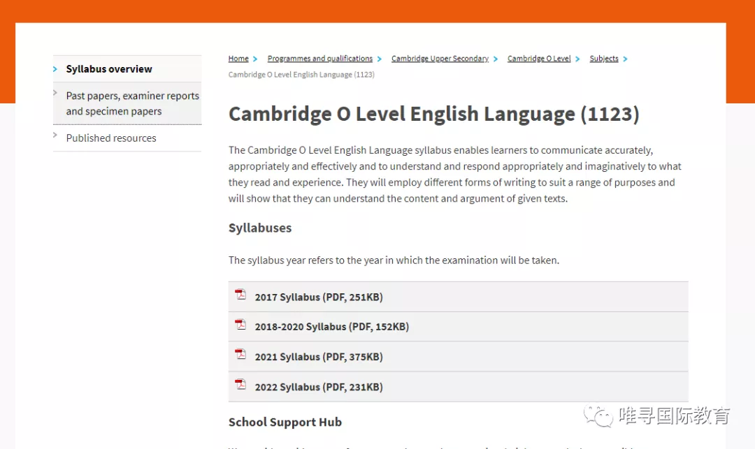The width and height of the screenshot is (755, 449).
Task: Download 2022 Syllabus (PDF, 231KB)
Action: [319, 387]
